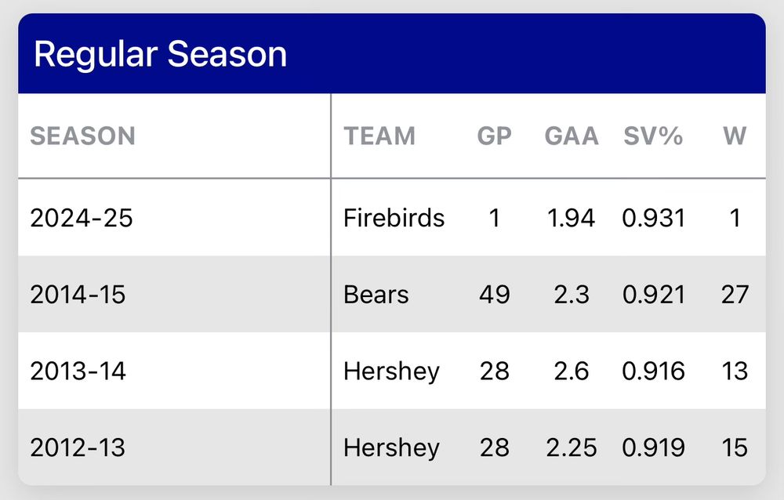Click the Regular Season header
Image resolution: width=784 pixels, height=500 pixels.
160,54
